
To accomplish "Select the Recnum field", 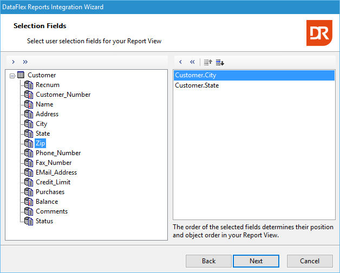I will (x=48, y=85).
